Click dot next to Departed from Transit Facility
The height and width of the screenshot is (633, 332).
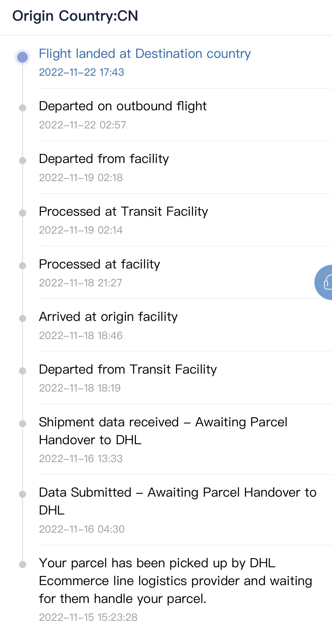[x=22, y=371]
